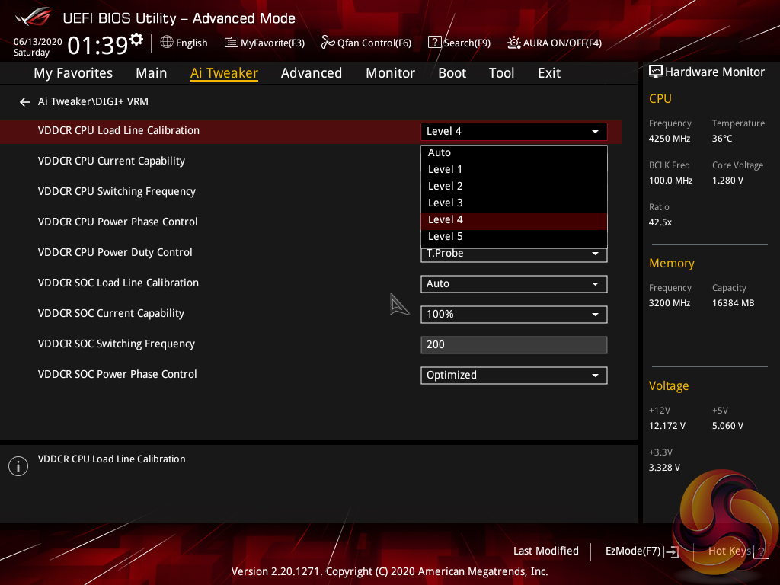
Task: Click the back arrow next to Ai Tweaker\DIGI+ VRM
Action: pyautogui.click(x=25, y=102)
